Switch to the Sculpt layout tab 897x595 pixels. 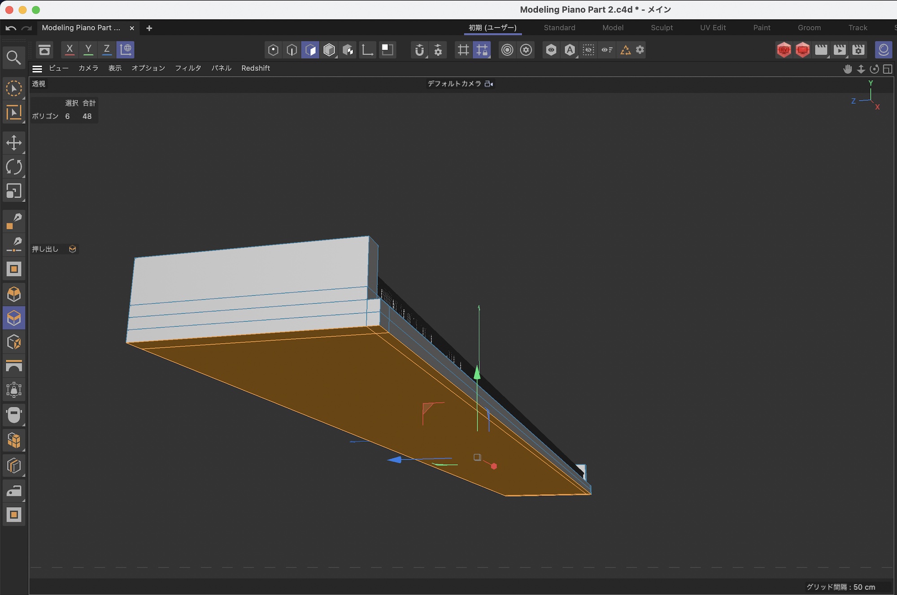pos(662,28)
